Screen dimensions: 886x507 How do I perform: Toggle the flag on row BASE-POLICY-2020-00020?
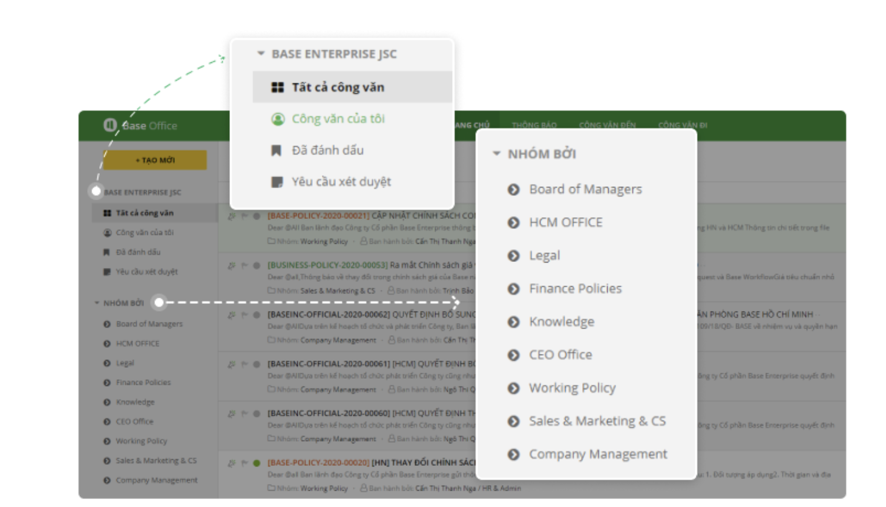pyautogui.click(x=244, y=463)
